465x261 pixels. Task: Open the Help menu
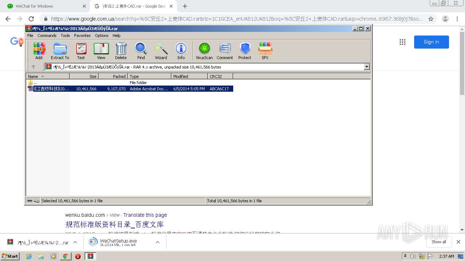click(116, 36)
